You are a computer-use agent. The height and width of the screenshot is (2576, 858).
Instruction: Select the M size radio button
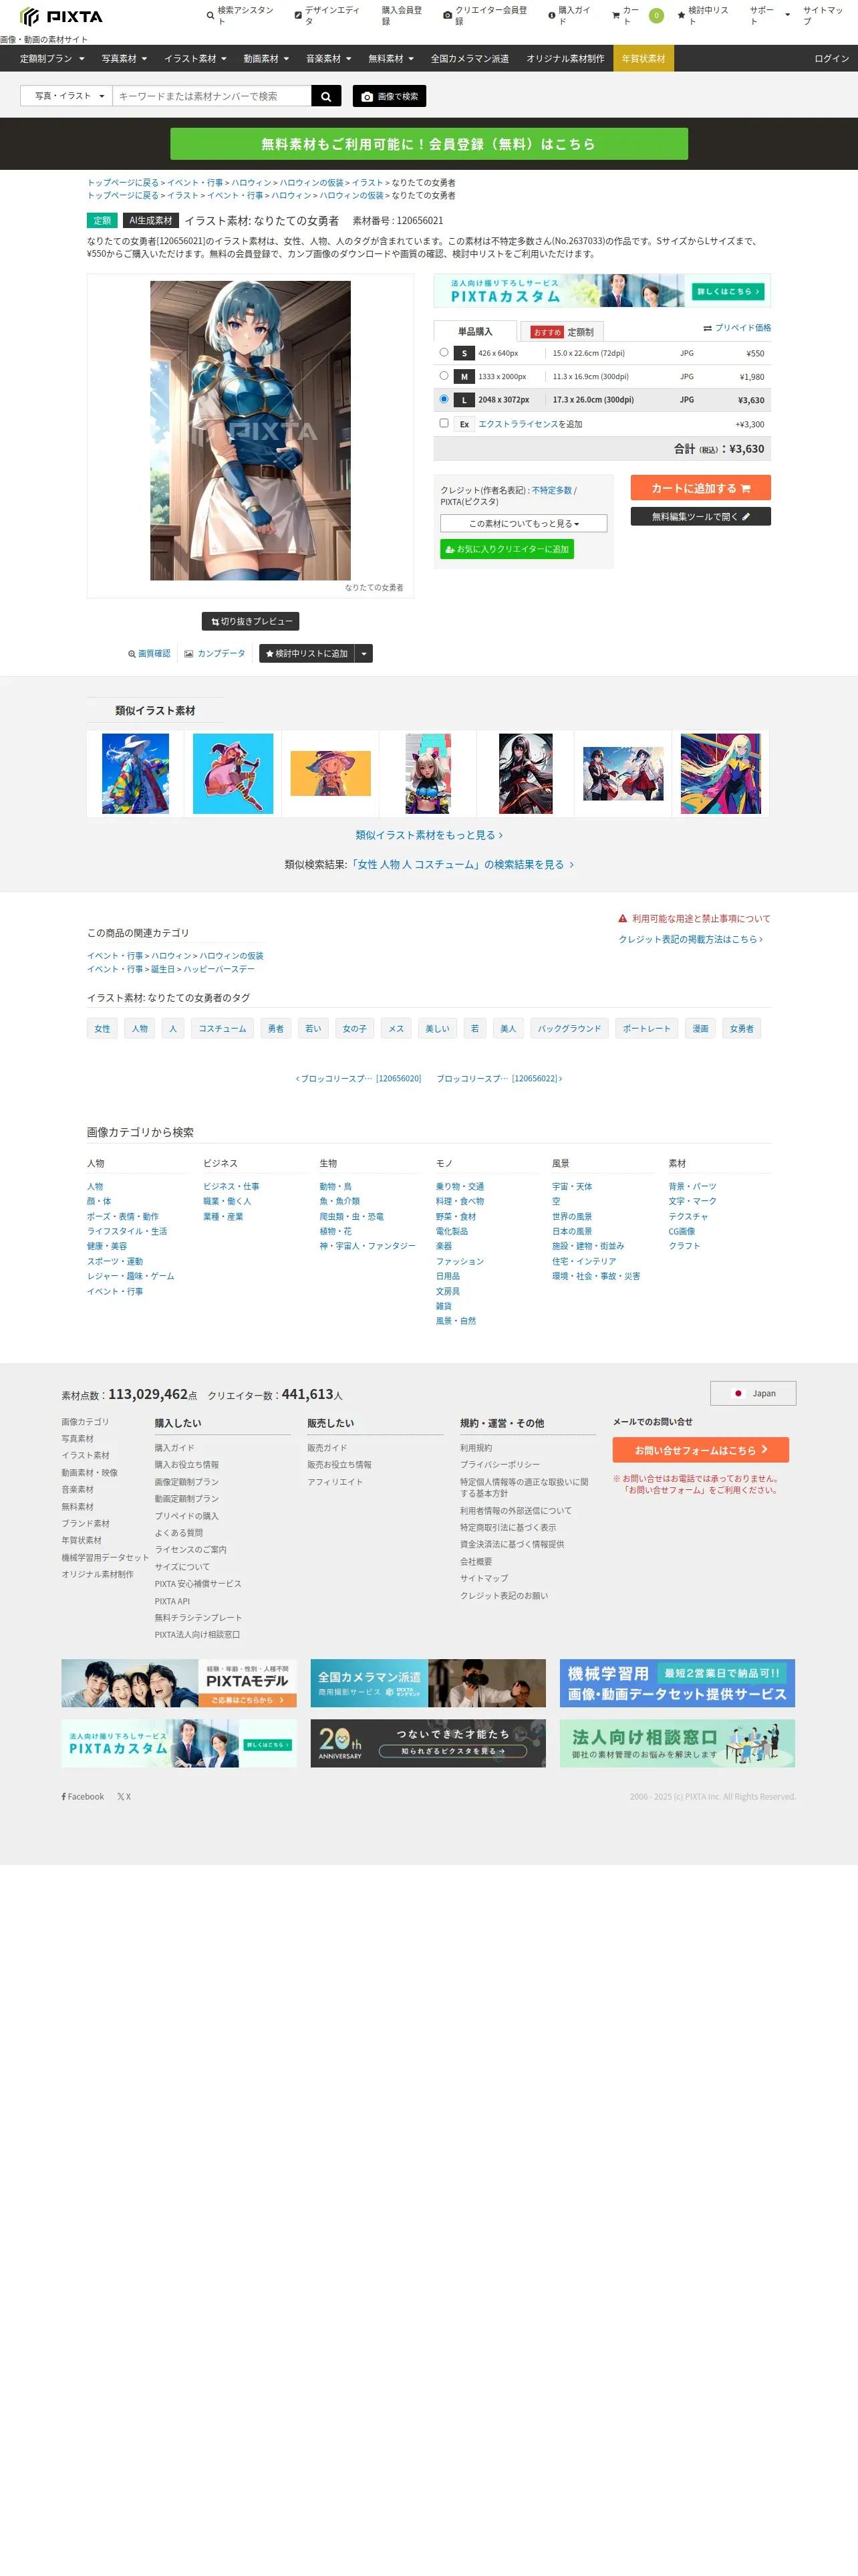444,375
